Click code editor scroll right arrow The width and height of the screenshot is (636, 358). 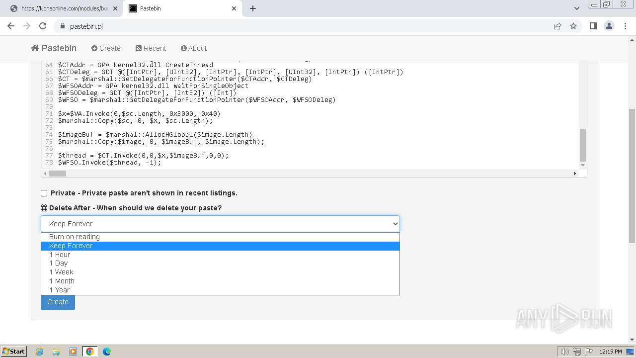tap(575, 174)
